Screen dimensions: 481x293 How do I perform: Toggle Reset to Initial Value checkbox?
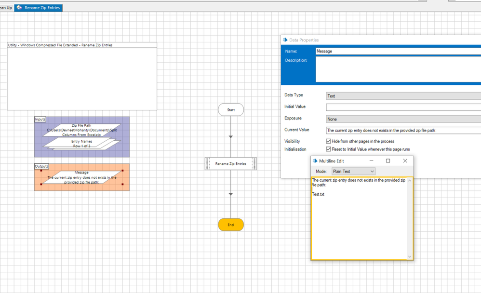point(328,149)
